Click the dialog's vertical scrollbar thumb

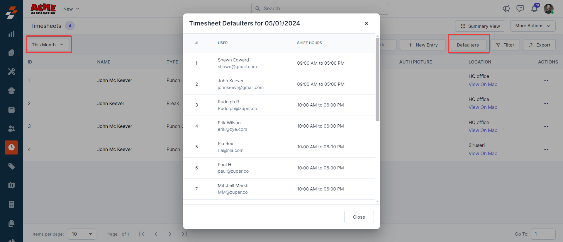377,79
